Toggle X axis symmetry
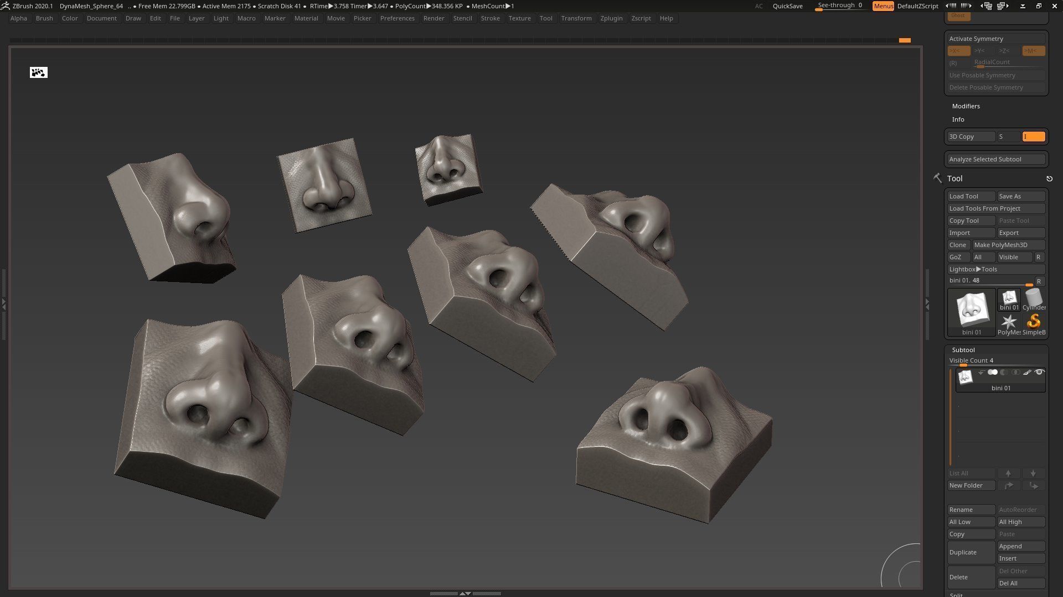Viewport: 1063px width, 597px height. pyautogui.click(x=958, y=51)
